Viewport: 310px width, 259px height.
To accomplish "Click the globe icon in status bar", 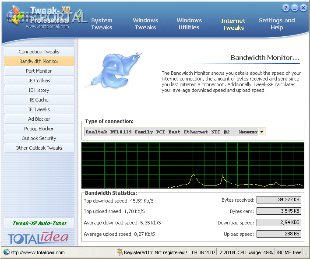I will [x=6, y=252].
